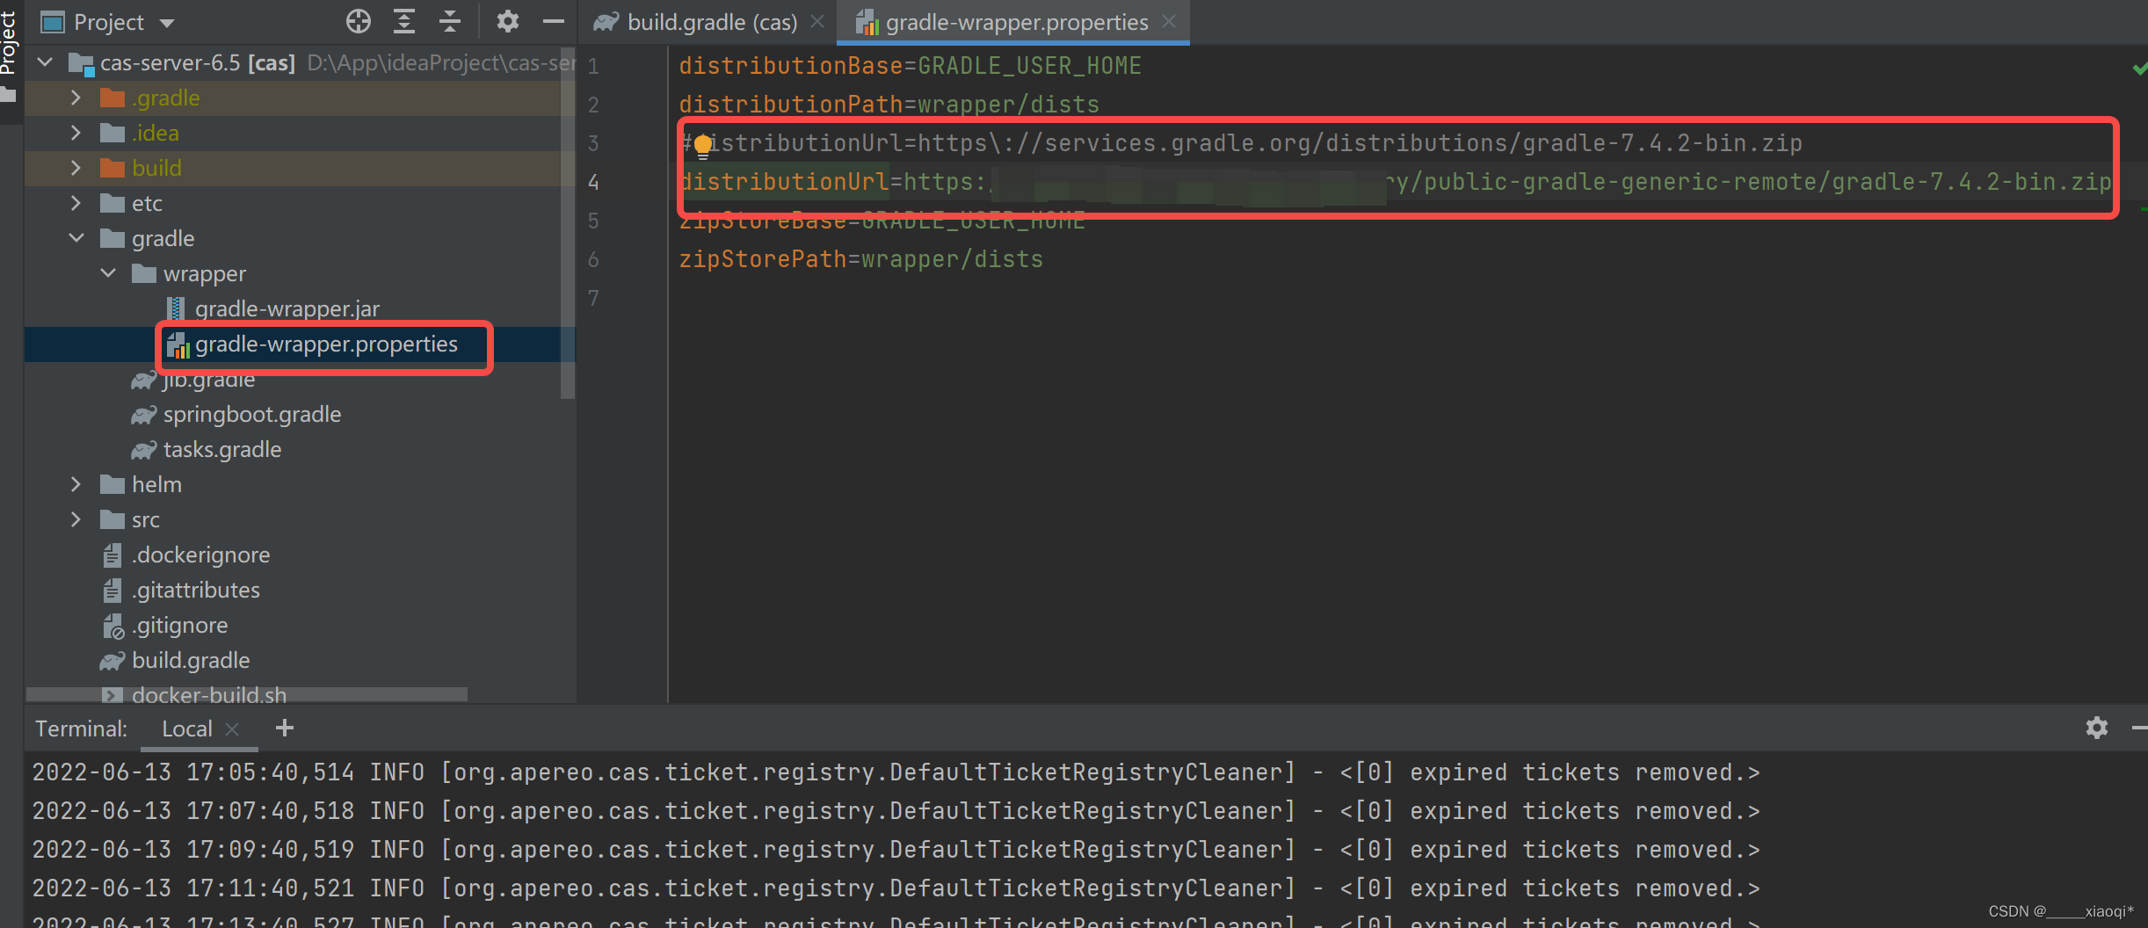This screenshot has width=2148, height=928.
Task: Click zipStorePath=wrapper/dists line
Action: click(860, 259)
